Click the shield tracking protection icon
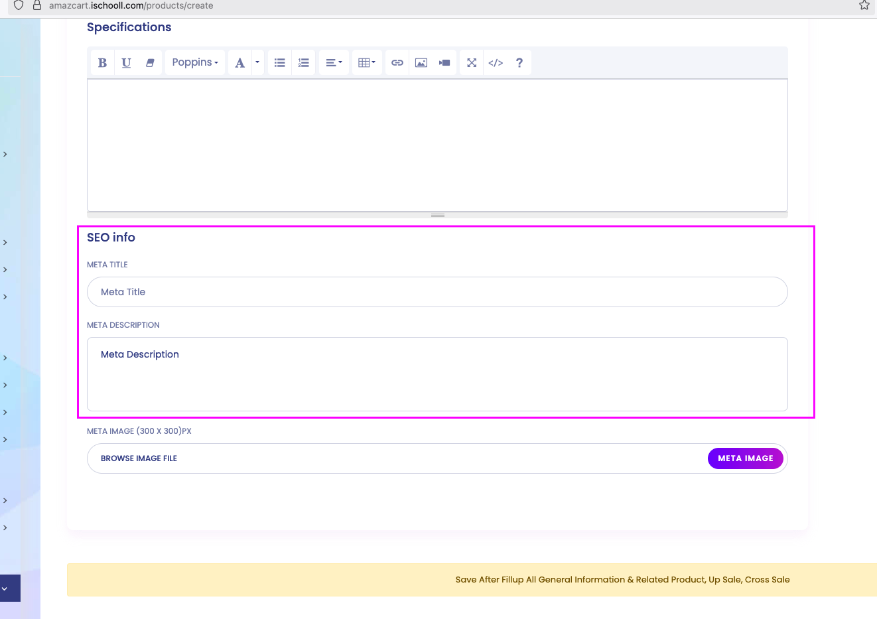This screenshot has width=877, height=619. tap(19, 5)
